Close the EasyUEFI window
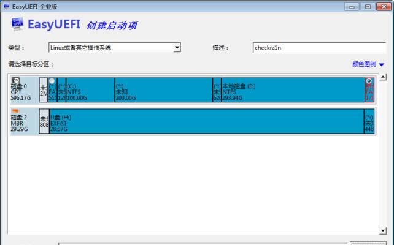394x245 pixels. (x=384, y=7)
